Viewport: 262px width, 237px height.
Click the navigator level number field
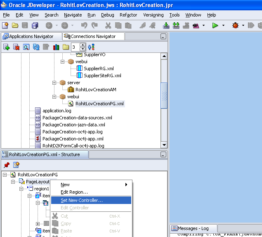76,47
